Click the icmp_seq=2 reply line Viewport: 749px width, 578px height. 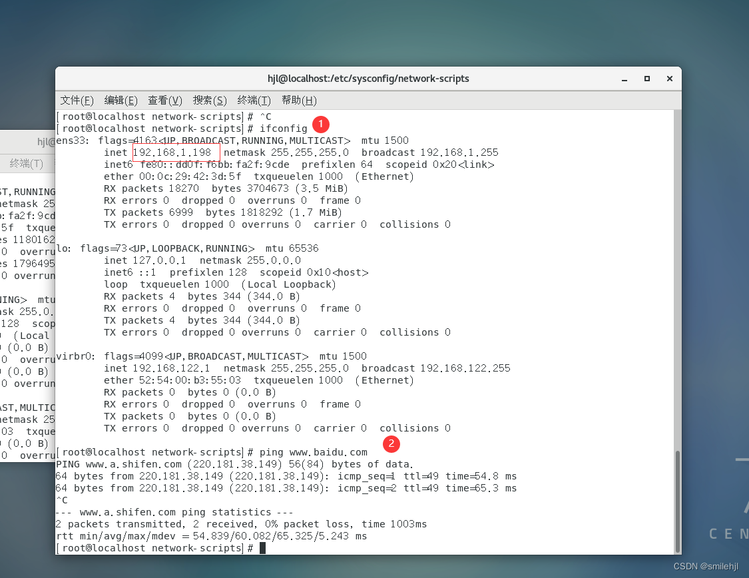pyautogui.click(x=286, y=488)
